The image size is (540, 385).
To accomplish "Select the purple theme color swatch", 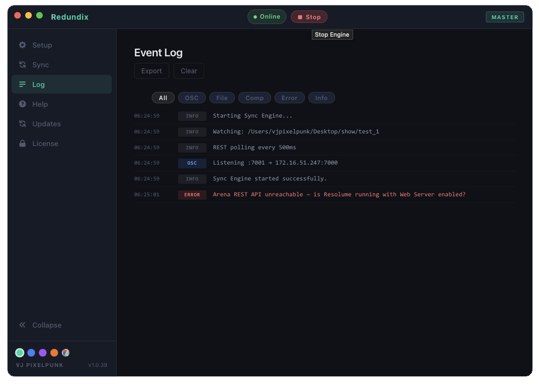I will [x=43, y=353].
